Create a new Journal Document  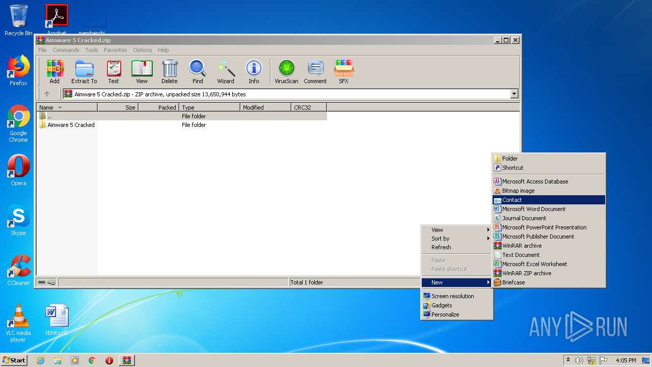(x=549, y=218)
